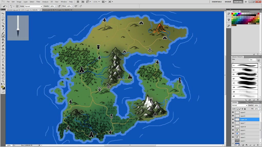
Task: Hide Layer 9 visibility eye
Action: (x=233, y=112)
